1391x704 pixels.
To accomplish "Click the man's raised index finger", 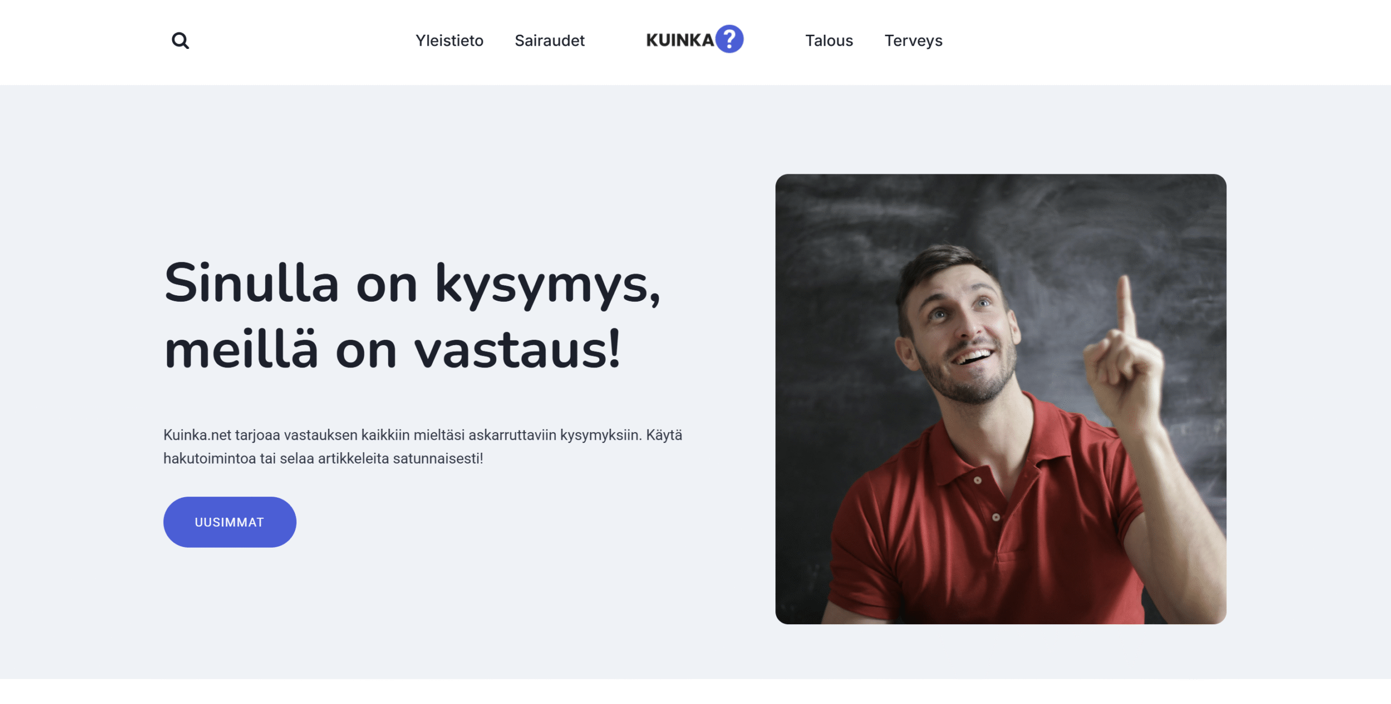I will point(1126,307).
